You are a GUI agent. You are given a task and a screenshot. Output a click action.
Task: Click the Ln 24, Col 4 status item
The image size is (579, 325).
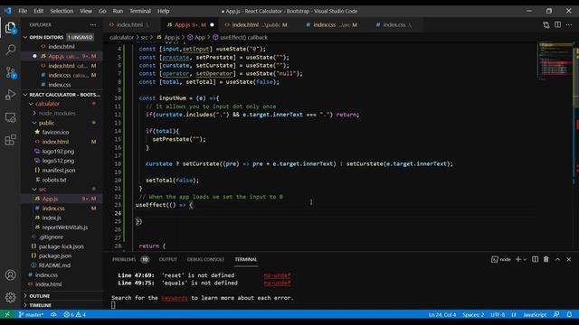(x=442, y=315)
